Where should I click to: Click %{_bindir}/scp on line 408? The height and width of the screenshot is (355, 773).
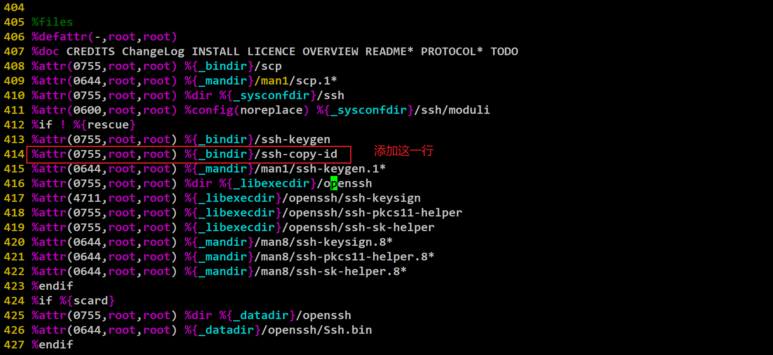233,66
